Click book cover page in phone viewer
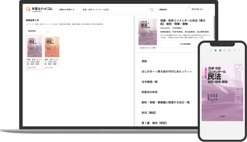This screenshot has height=142, width=247. (222, 91)
